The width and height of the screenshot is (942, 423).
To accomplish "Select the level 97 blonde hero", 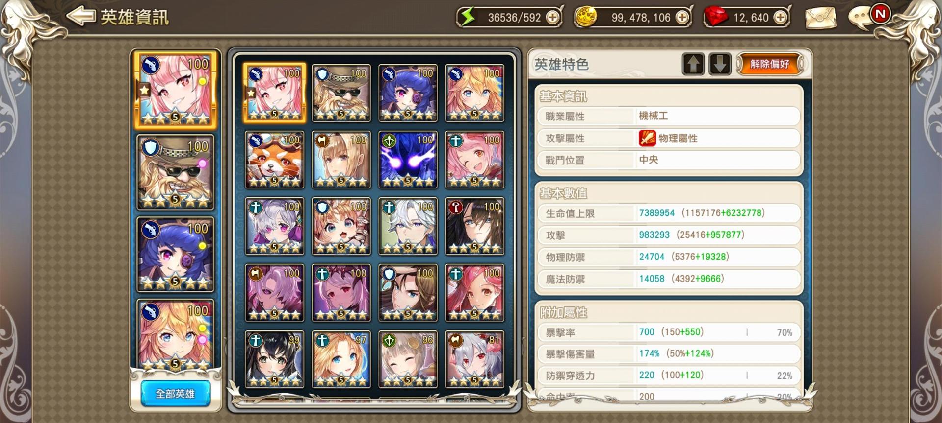I will 341,359.
